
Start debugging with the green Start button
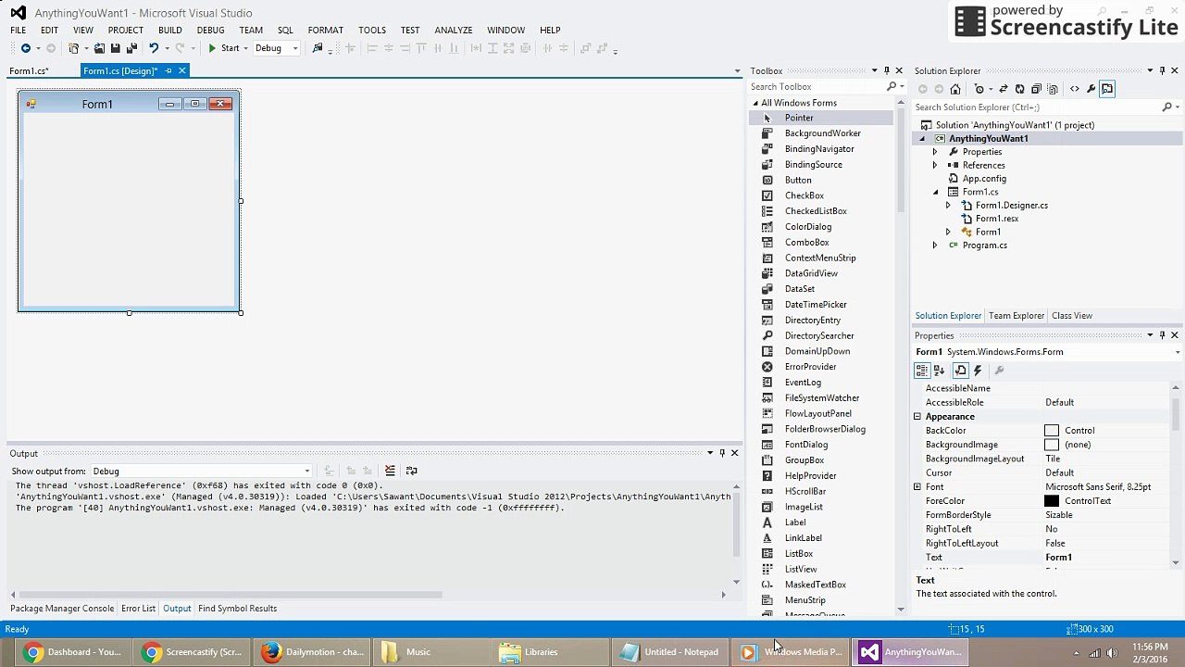point(224,48)
